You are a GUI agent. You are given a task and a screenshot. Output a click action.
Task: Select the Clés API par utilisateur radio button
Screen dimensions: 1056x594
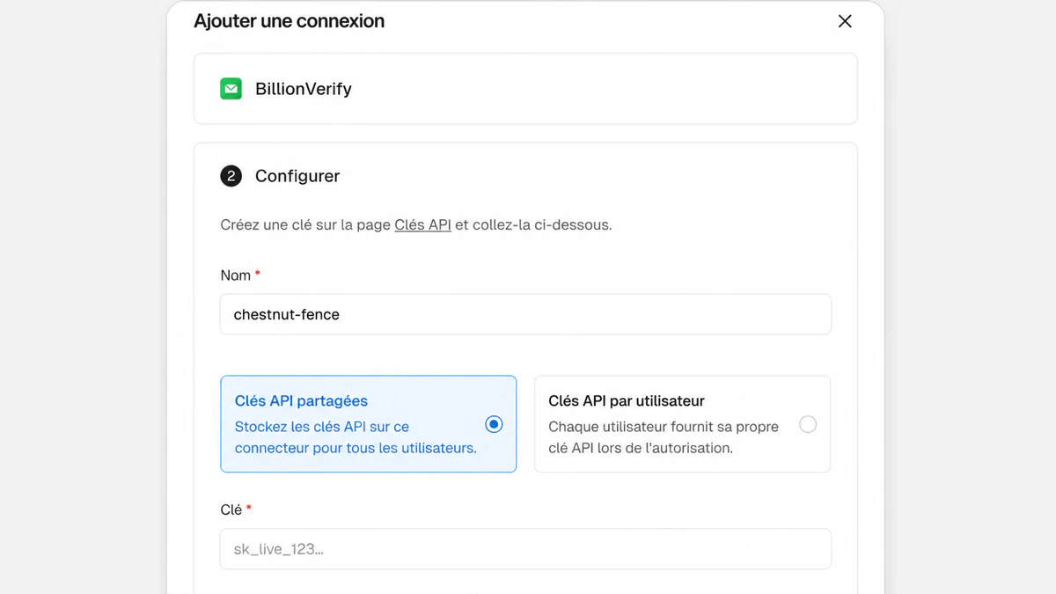808,424
